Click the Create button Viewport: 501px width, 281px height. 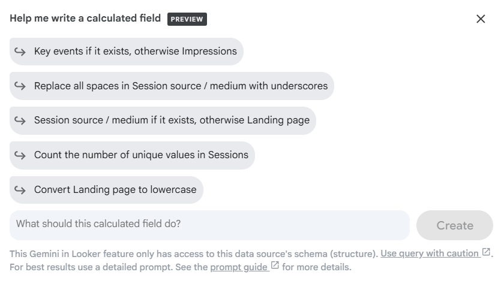tap(455, 225)
